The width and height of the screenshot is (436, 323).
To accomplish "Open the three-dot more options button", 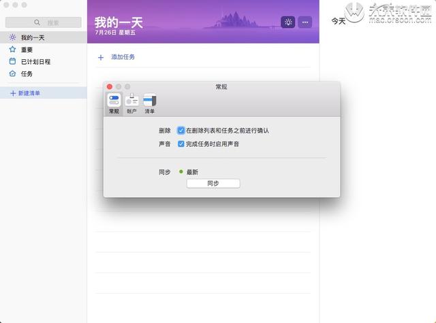I will click(305, 22).
